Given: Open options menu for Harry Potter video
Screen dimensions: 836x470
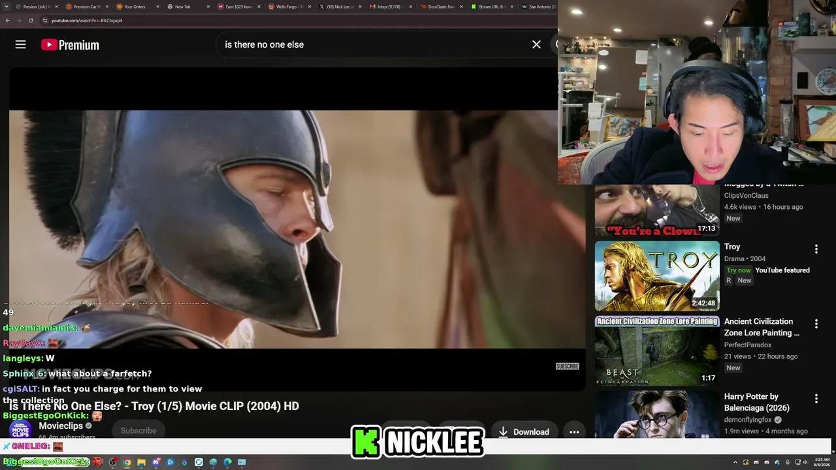Looking at the screenshot, I should [x=816, y=398].
